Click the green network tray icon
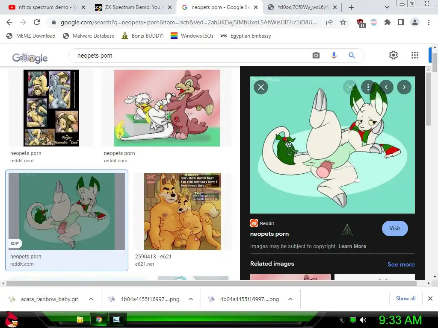The image size is (438, 328). tap(353, 320)
